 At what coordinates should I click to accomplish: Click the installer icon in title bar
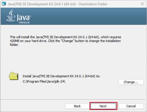4,4
